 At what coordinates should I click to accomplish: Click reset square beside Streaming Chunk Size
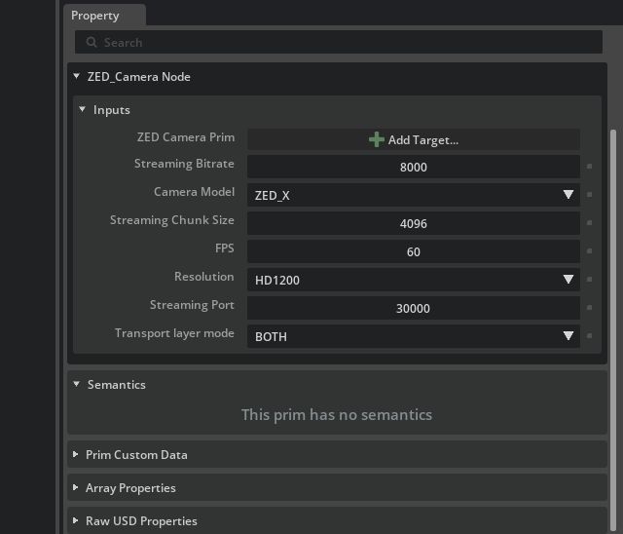coord(589,223)
